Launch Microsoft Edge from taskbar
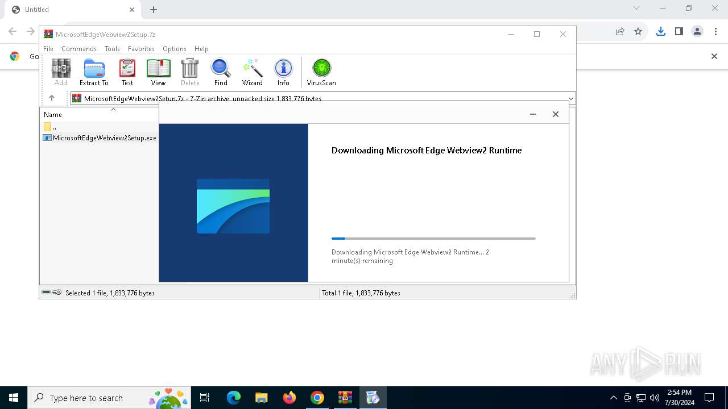The width and height of the screenshot is (728, 409). coord(234,398)
